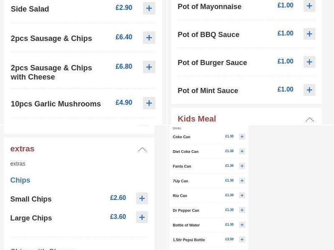Add Pot of Mayonnaise to cart
The width and height of the screenshot is (334, 250).
point(309,6)
